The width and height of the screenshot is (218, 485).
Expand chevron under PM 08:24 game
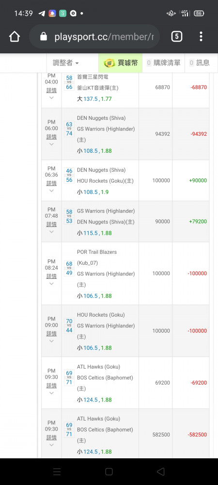(x=51, y=284)
